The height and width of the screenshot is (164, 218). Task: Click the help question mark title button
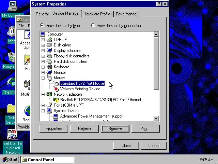tap(159, 4)
